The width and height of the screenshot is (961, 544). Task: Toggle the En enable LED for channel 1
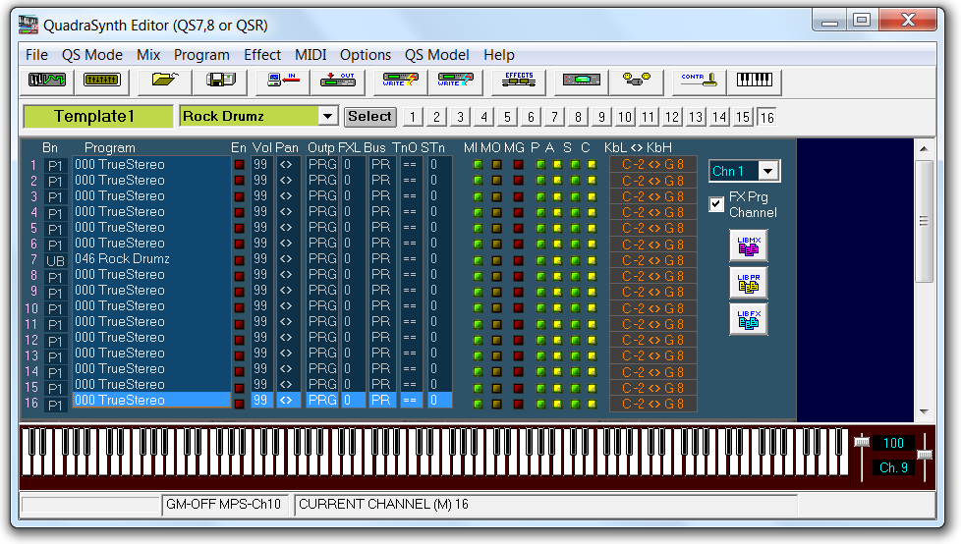[239, 165]
